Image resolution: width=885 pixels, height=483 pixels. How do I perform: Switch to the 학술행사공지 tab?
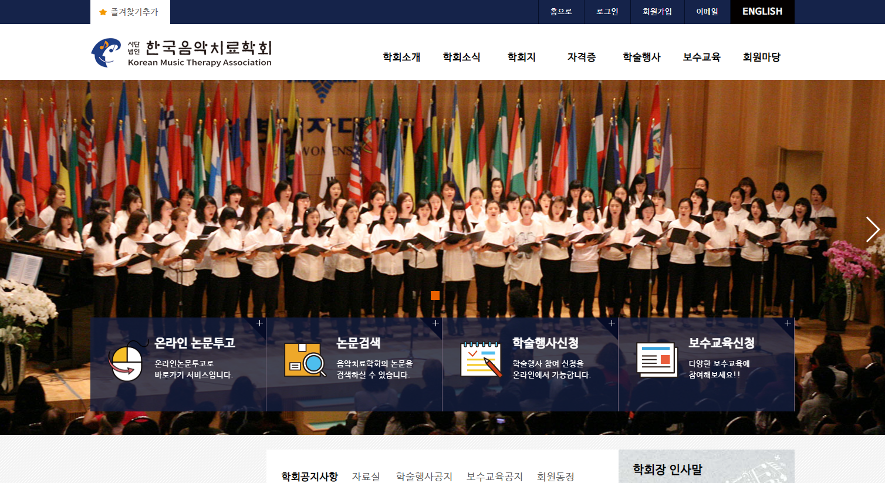click(x=424, y=477)
